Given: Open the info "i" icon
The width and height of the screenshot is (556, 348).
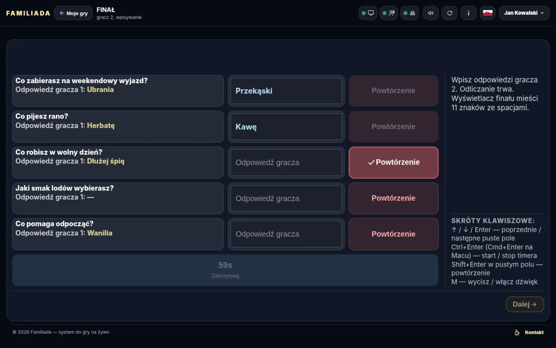Looking at the screenshot, I should click(x=469, y=13).
